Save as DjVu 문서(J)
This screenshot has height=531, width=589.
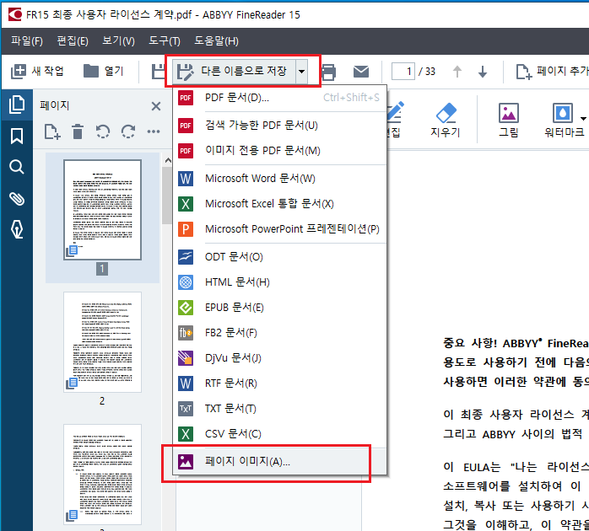pos(280,358)
